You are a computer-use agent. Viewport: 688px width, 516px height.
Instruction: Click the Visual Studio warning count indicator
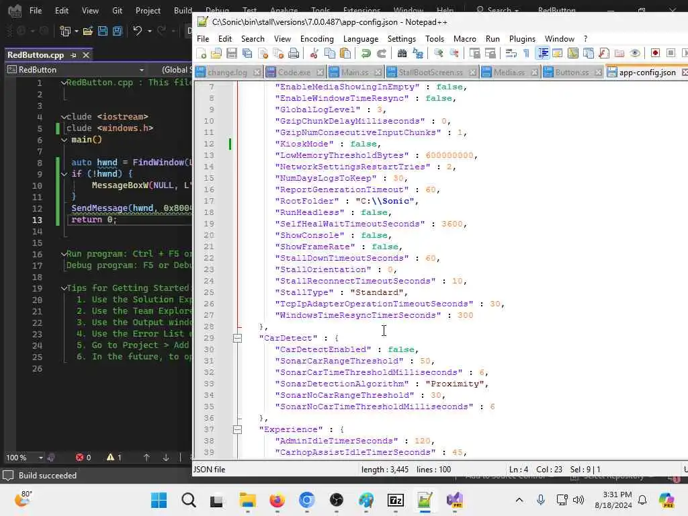click(x=114, y=458)
